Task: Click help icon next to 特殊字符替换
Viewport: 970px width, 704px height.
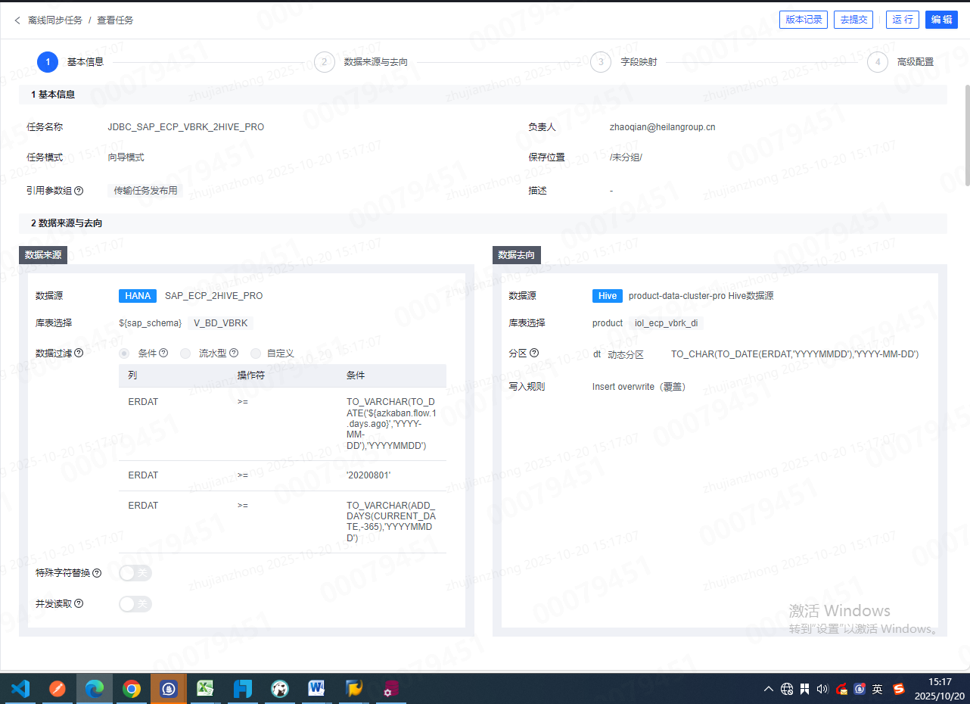Action: [x=97, y=573]
